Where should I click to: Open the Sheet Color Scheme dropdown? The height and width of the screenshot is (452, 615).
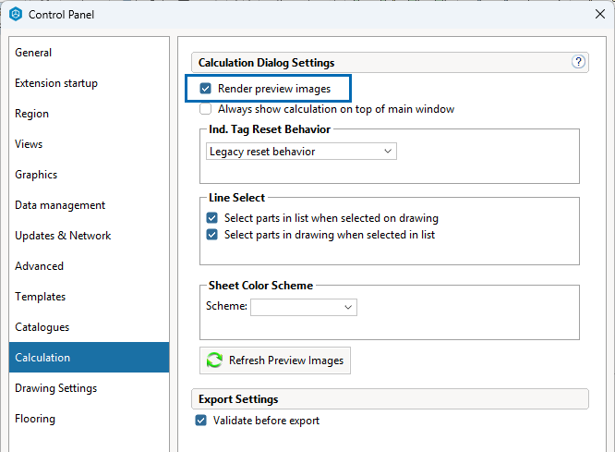(x=304, y=307)
